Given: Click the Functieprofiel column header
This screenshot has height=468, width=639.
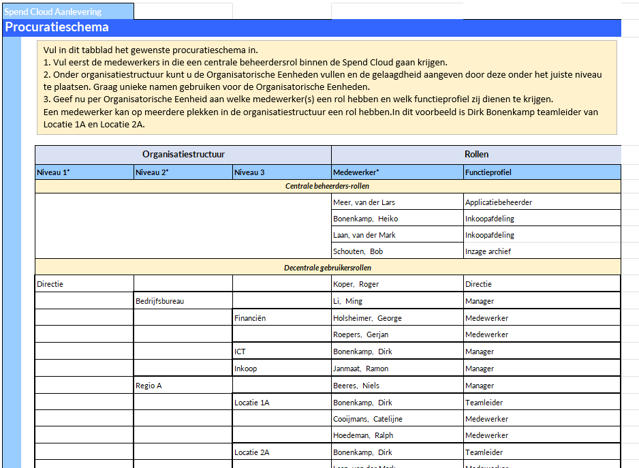Looking at the screenshot, I should 542,172.
